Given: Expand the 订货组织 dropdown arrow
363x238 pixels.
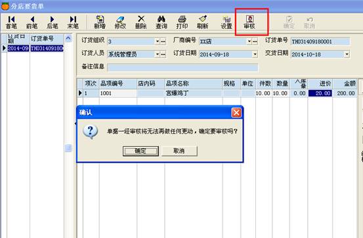Looking at the screenshot, I should pos(158,41).
